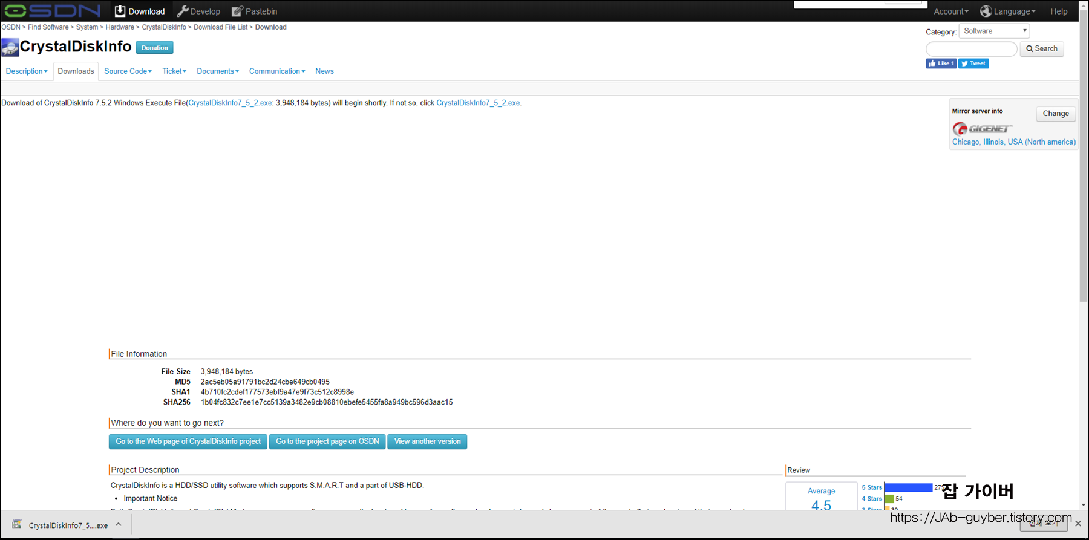The image size is (1089, 540).
Task: Go to Hardware breadcrumb
Action: pyautogui.click(x=120, y=27)
